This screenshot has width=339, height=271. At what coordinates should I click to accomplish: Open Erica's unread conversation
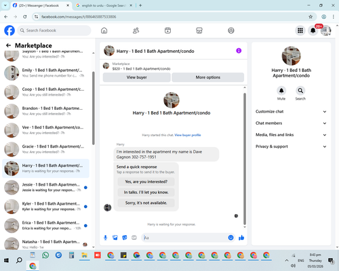(x=45, y=226)
